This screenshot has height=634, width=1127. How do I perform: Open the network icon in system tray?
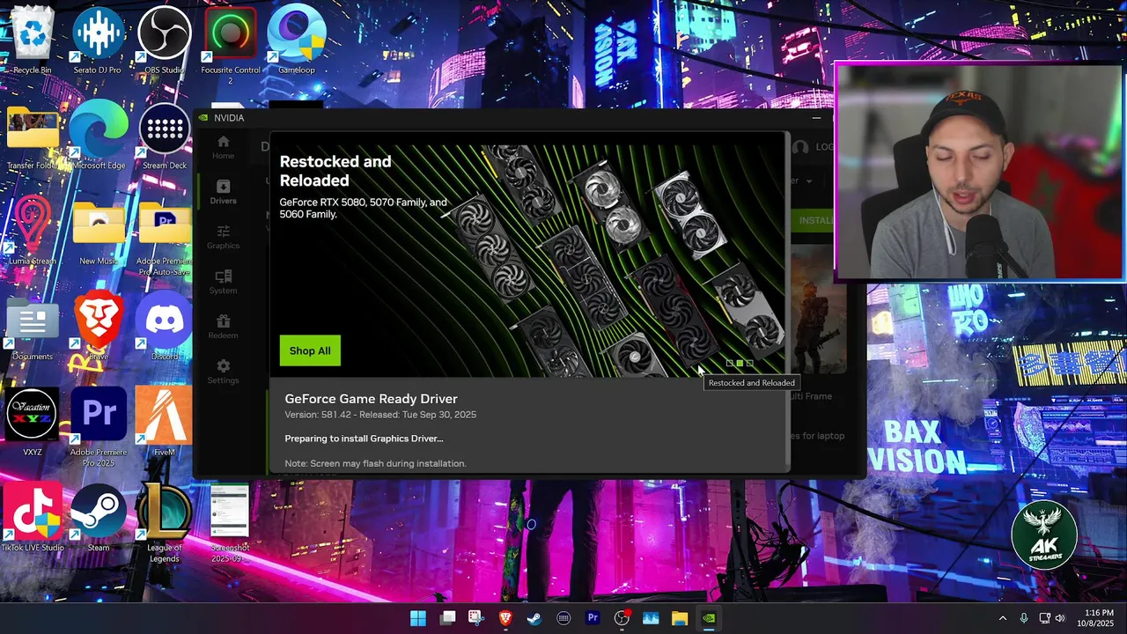[x=1044, y=618]
